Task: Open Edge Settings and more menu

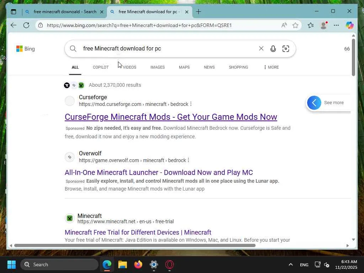Action: coord(336,25)
